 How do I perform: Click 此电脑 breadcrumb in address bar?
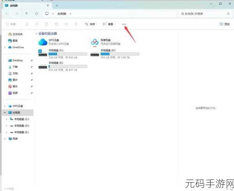click(62, 14)
